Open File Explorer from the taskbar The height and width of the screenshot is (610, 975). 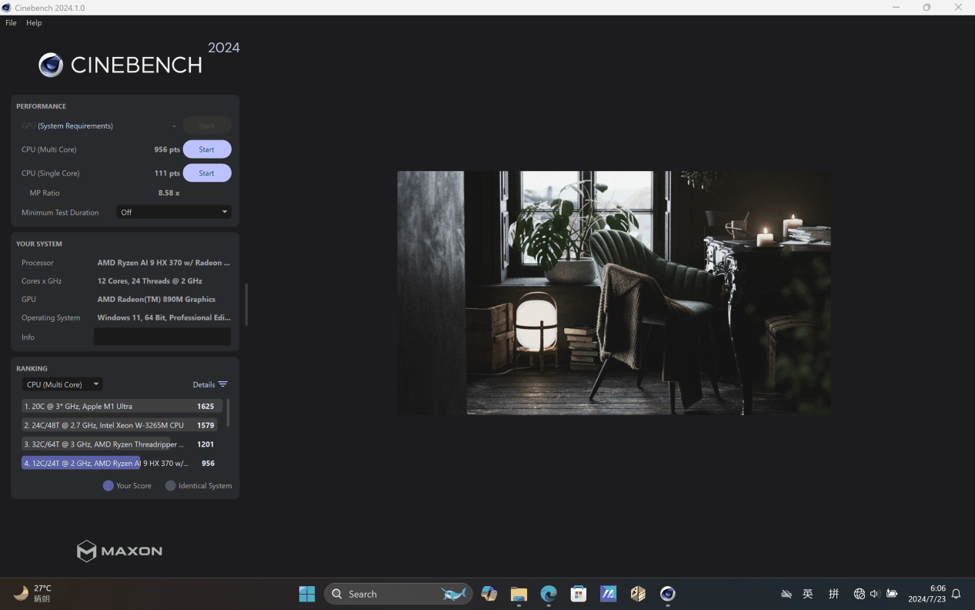click(519, 594)
